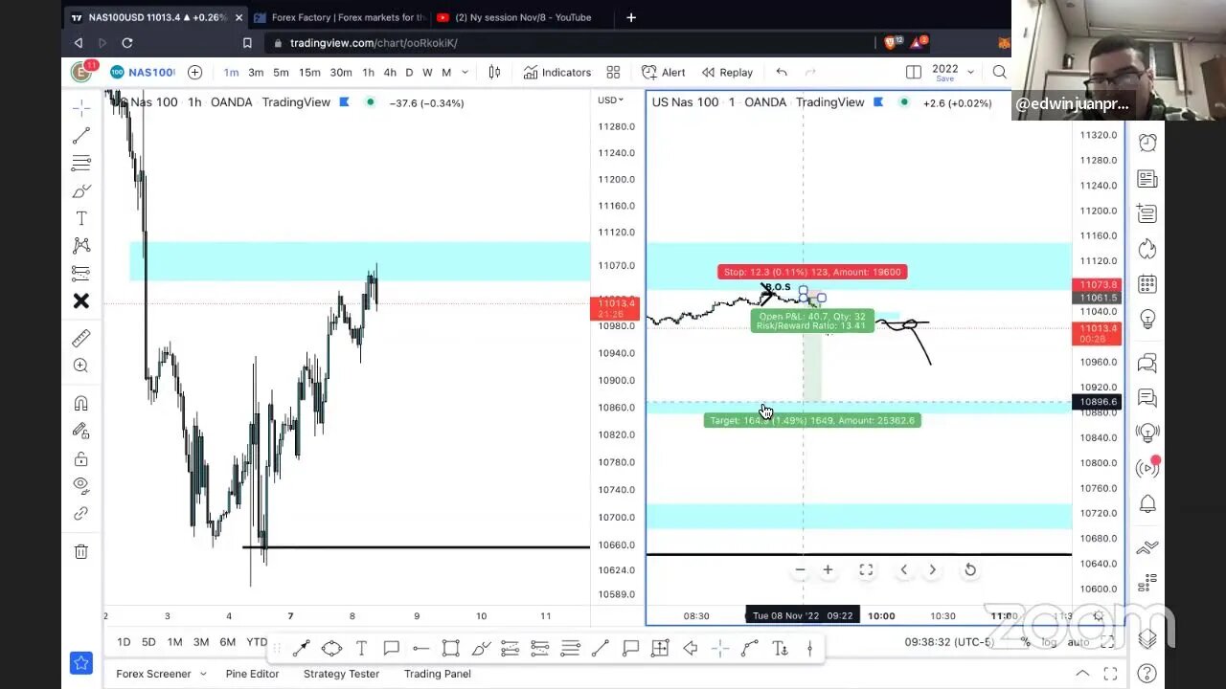Image resolution: width=1226 pixels, height=689 pixels.
Task: Select the 15m timeframe
Action: click(x=309, y=72)
